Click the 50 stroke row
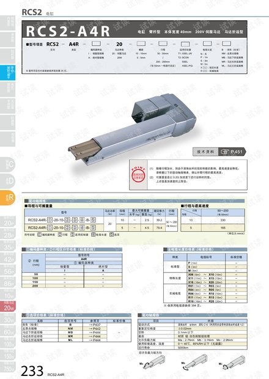The height and width of the screenshot is (379, 269). click(x=72, y=274)
